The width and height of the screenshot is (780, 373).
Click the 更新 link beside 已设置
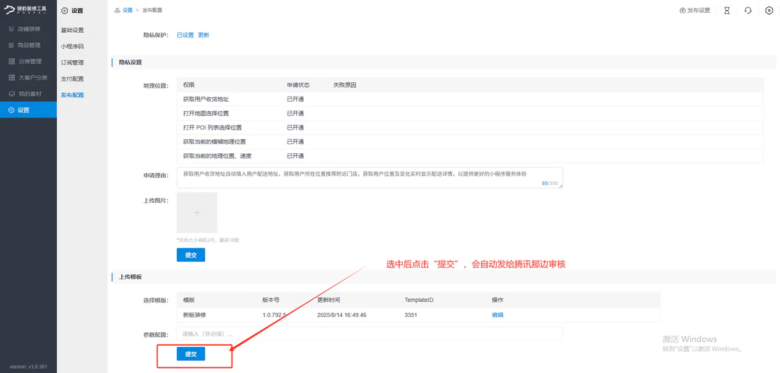click(204, 35)
